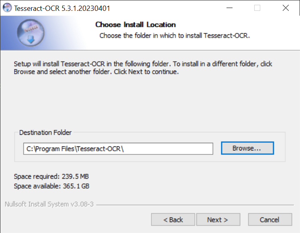Click the blue download arrow in installer logo
Screen dimensions: 300x233
click(x=31, y=40)
